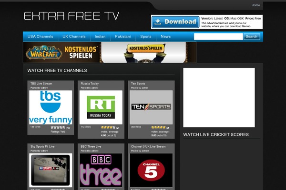Viewport: 286px width, 190px height.
Task: Click 'Posted by admin' under TBS Live Stream
Action: [39, 88]
